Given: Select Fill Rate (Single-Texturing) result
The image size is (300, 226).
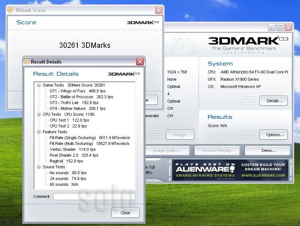Looking at the screenshot, I should click(90, 138).
